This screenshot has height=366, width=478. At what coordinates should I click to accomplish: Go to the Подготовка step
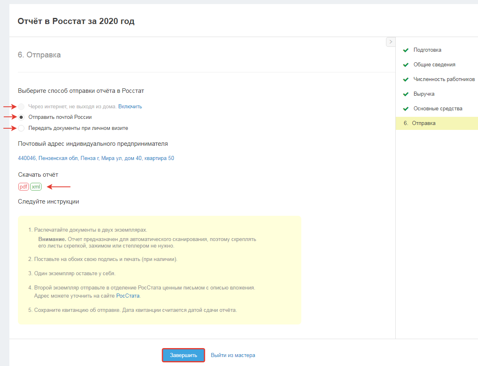427,50
